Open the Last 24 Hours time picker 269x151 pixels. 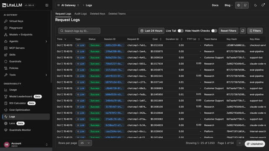tap(151, 31)
